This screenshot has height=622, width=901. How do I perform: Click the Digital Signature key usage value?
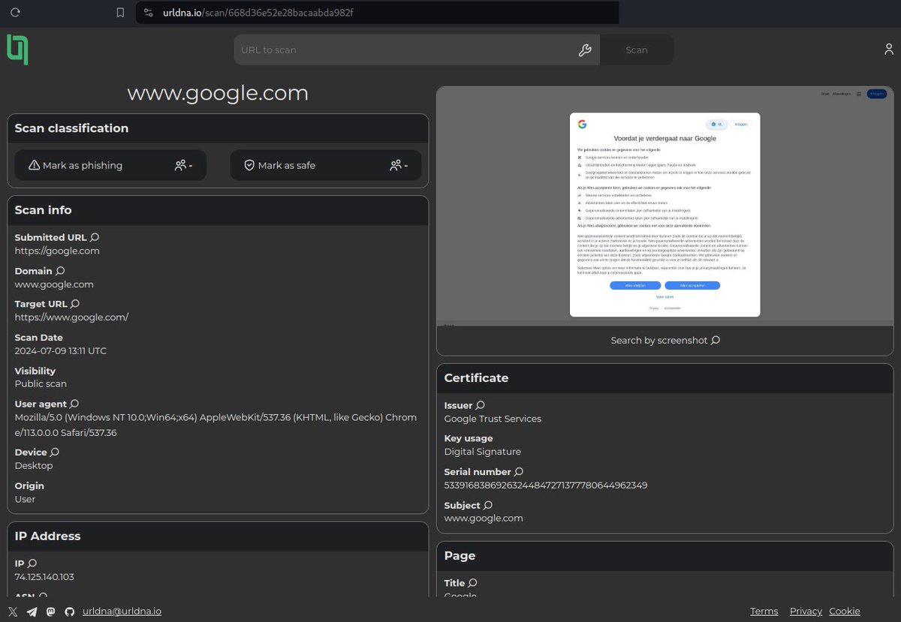[x=482, y=452]
